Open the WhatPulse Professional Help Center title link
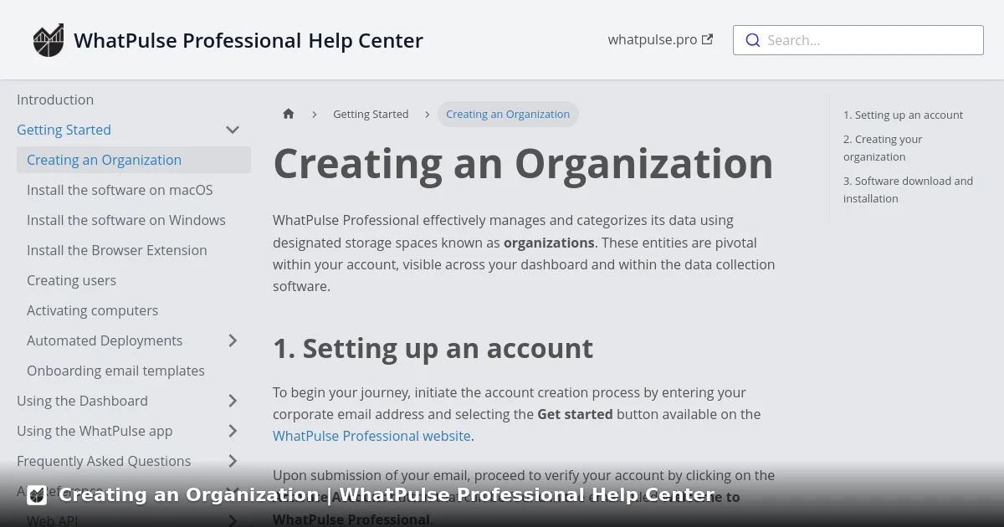The width and height of the screenshot is (1004, 527). pos(248,40)
